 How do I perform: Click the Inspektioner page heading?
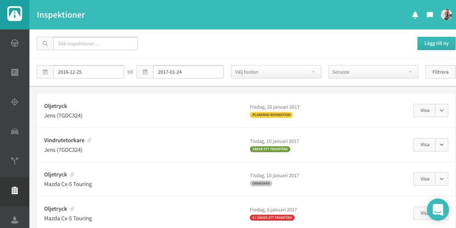point(61,15)
